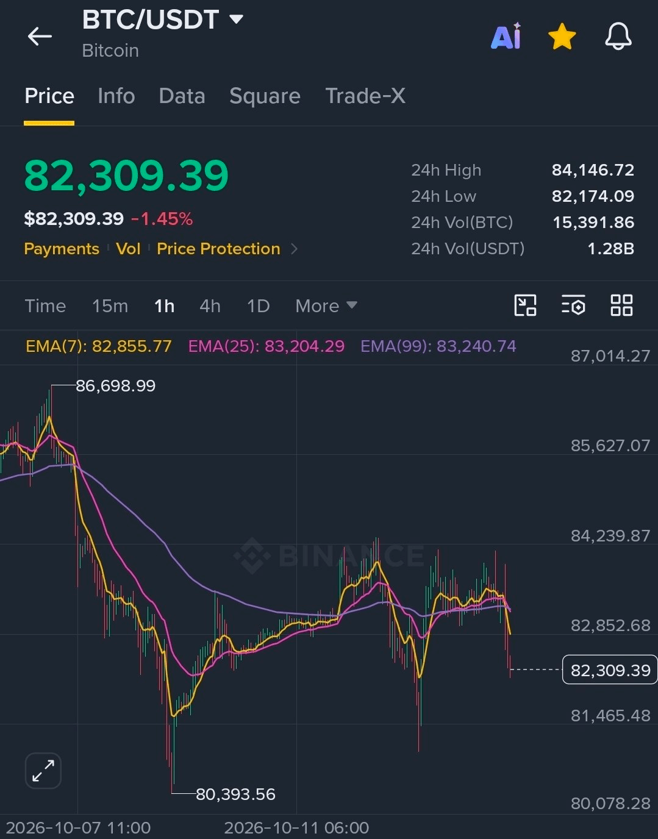Click the current price tag 82,309.39 on axis
658x839 pixels.
click(610, 670)
